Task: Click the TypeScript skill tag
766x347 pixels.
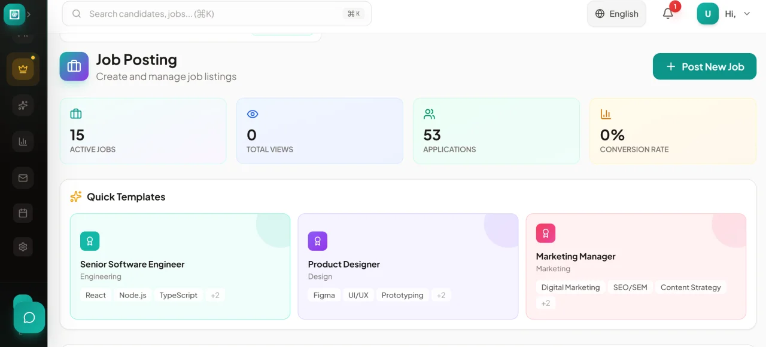Action: pyautogui.click(x=178, y=295)
